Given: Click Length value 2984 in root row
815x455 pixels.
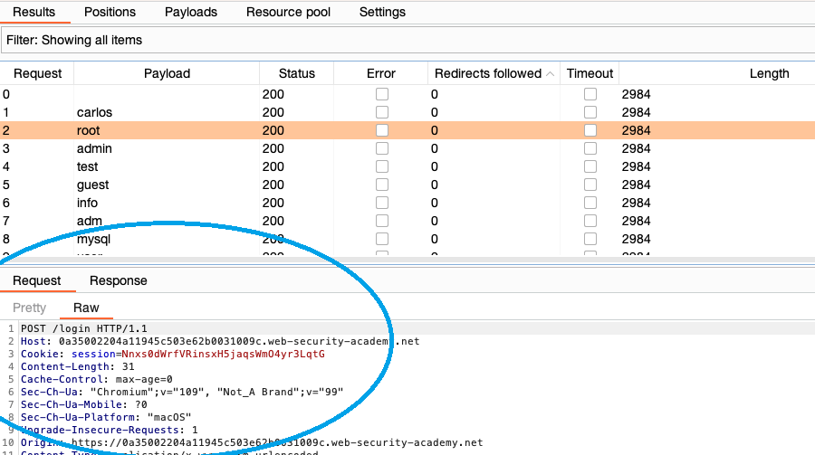Looking at the screenshot, I should coord(637,130).
